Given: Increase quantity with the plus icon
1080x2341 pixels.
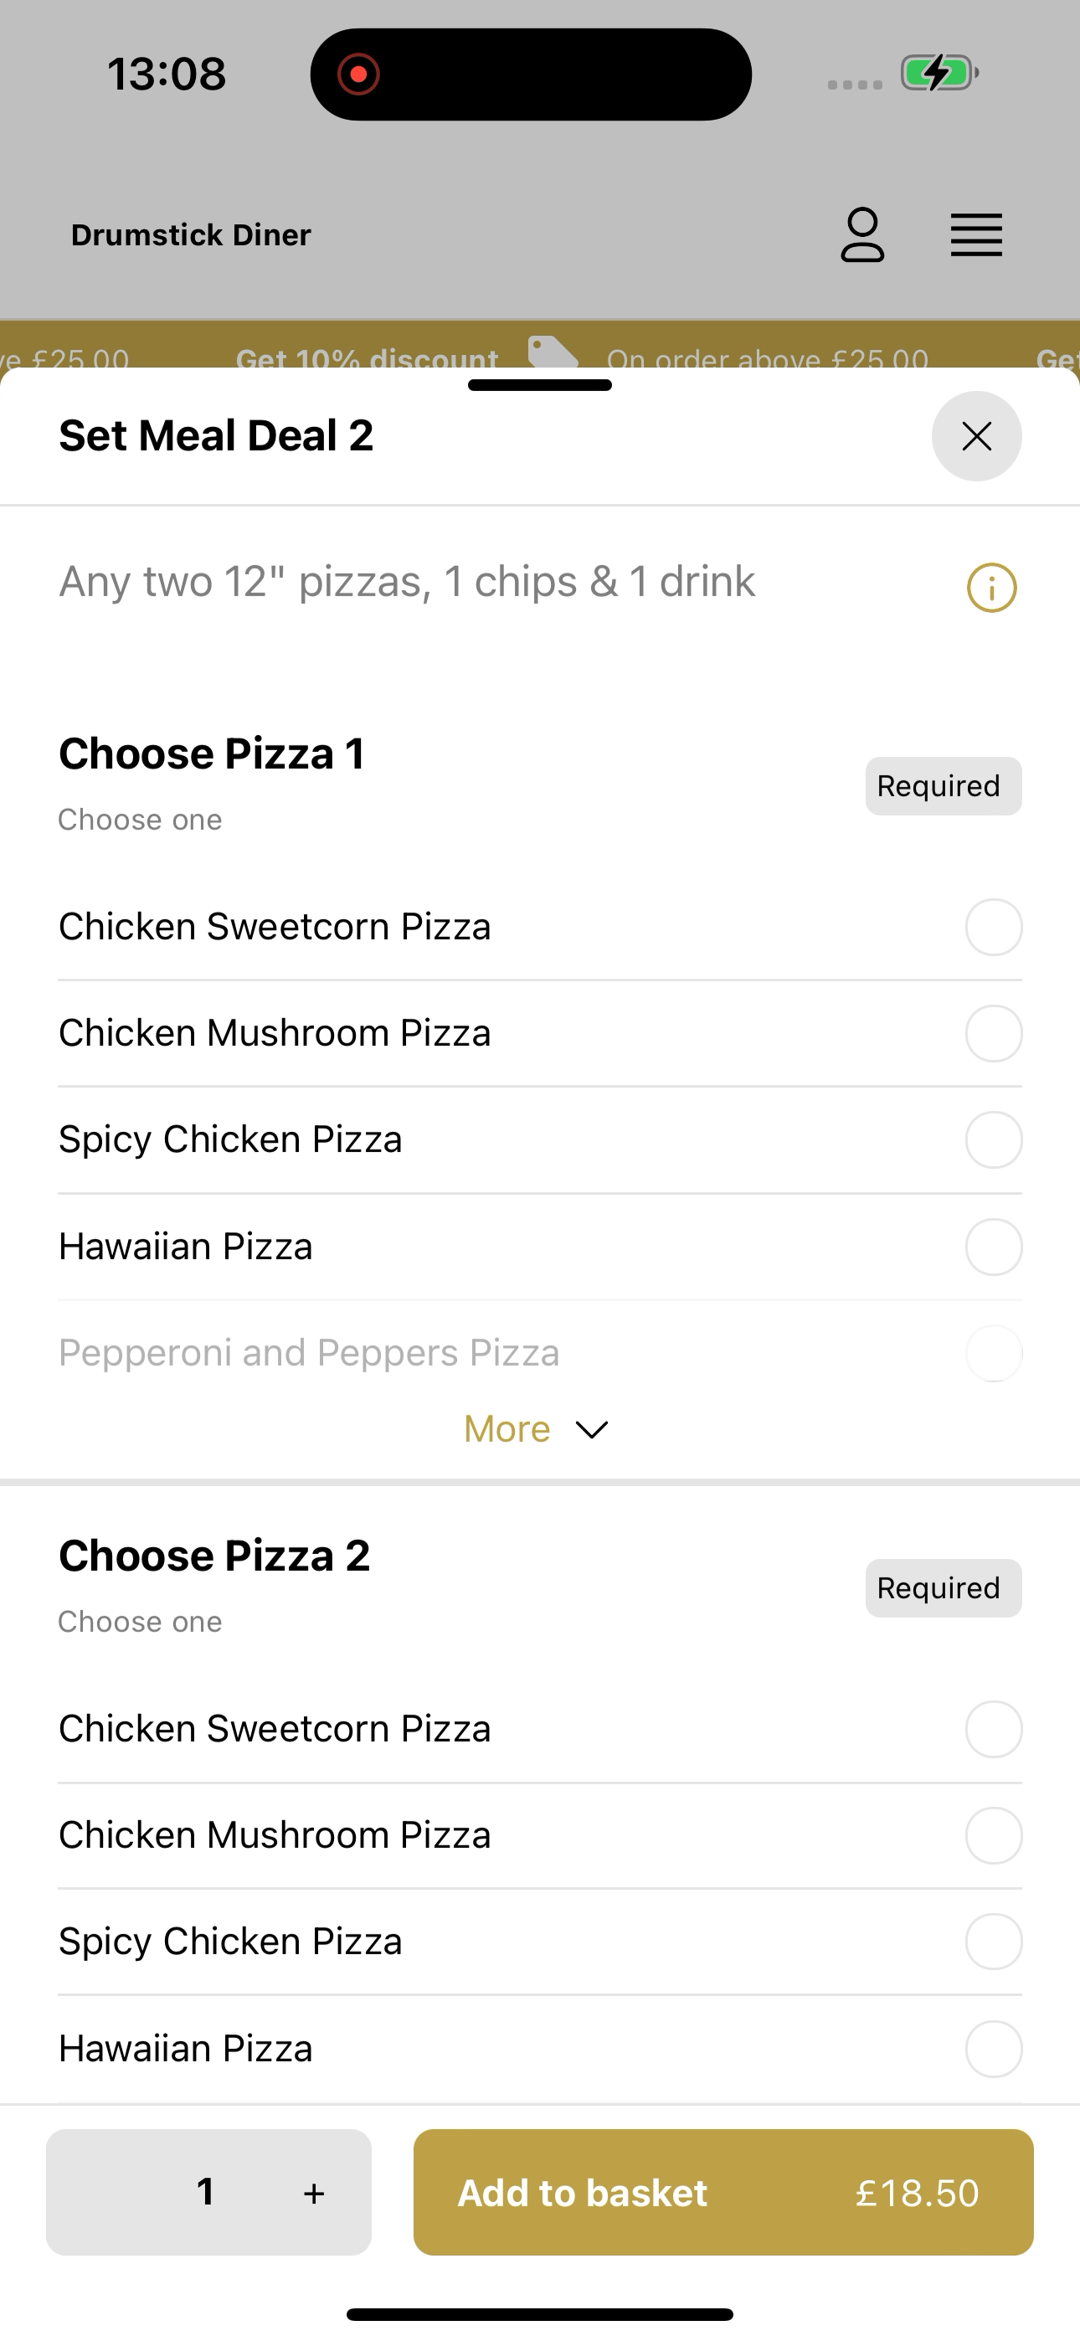Looking at the screenshot, I should (314, 2193).
